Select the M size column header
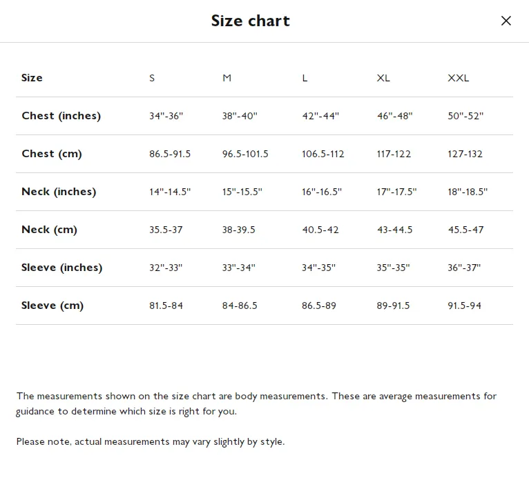 click(227, 78)
